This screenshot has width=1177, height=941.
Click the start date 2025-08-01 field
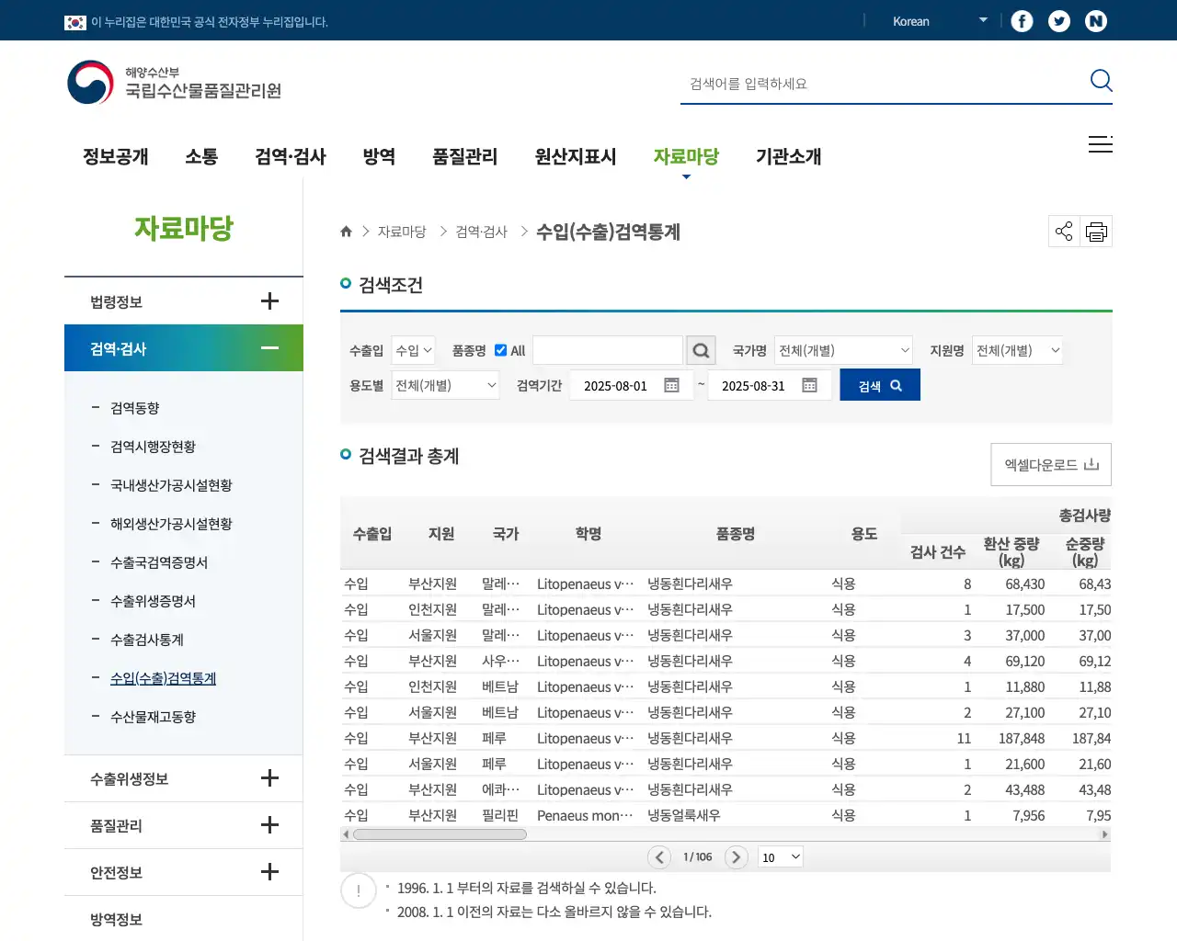(x=632, y=385)
